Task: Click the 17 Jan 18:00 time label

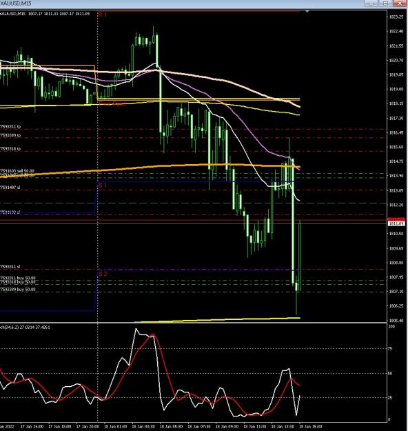Action: point(60,427)
